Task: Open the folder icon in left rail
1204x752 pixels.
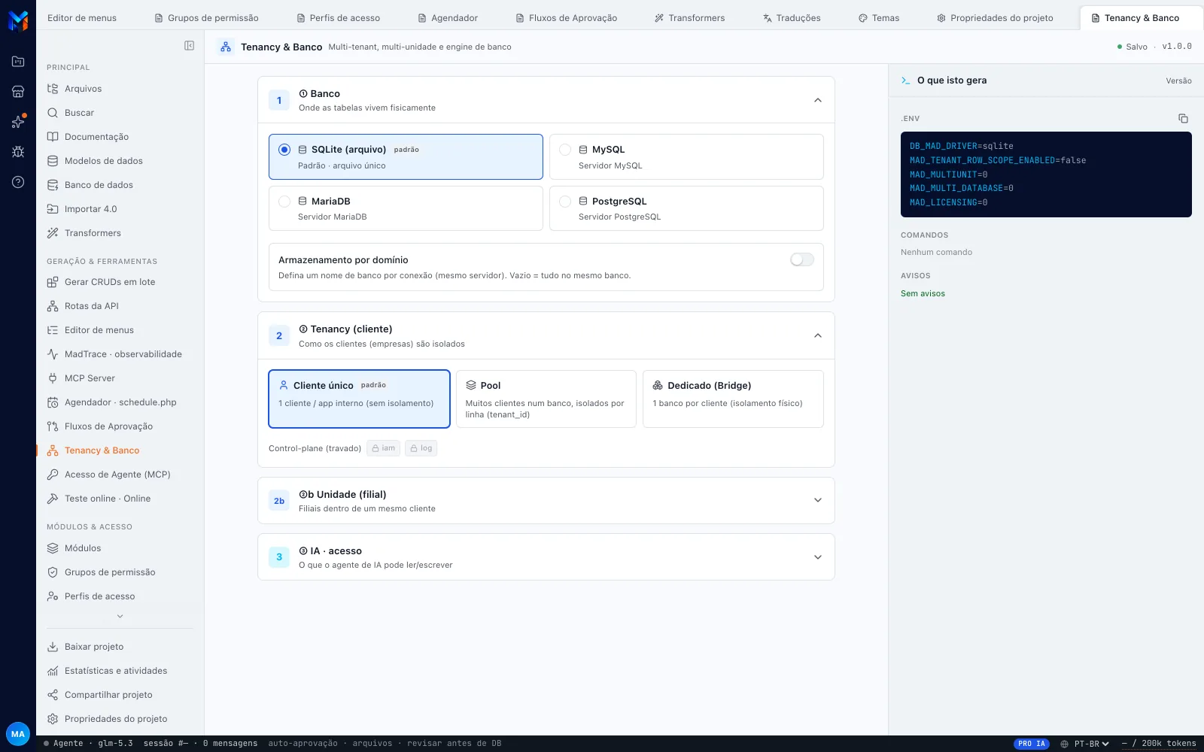Action: [x=18, y=62]
